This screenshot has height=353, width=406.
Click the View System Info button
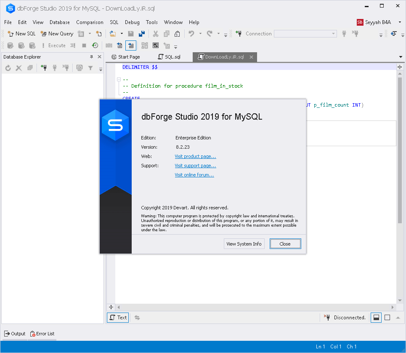(244, 243)
